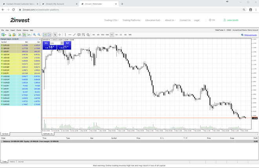Open the File menu
Screen dimensions: 259x168
(2, 30)
